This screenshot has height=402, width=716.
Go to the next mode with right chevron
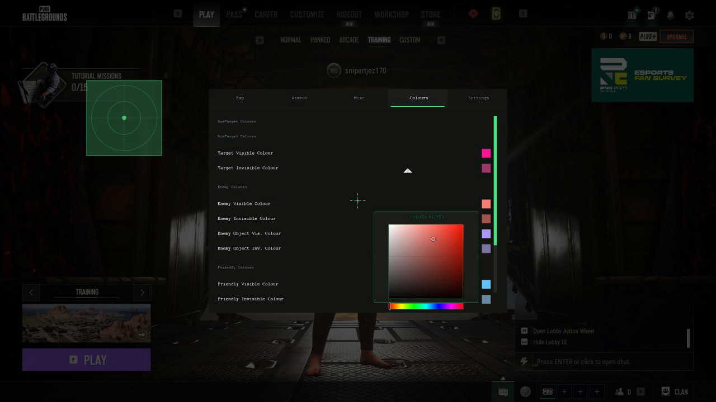click(x=142, y=292)
